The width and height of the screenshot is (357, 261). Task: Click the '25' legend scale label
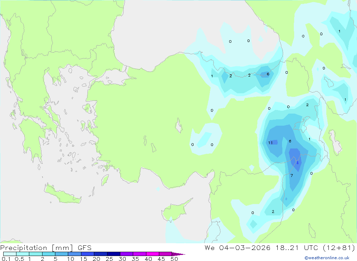coord(109,259)
